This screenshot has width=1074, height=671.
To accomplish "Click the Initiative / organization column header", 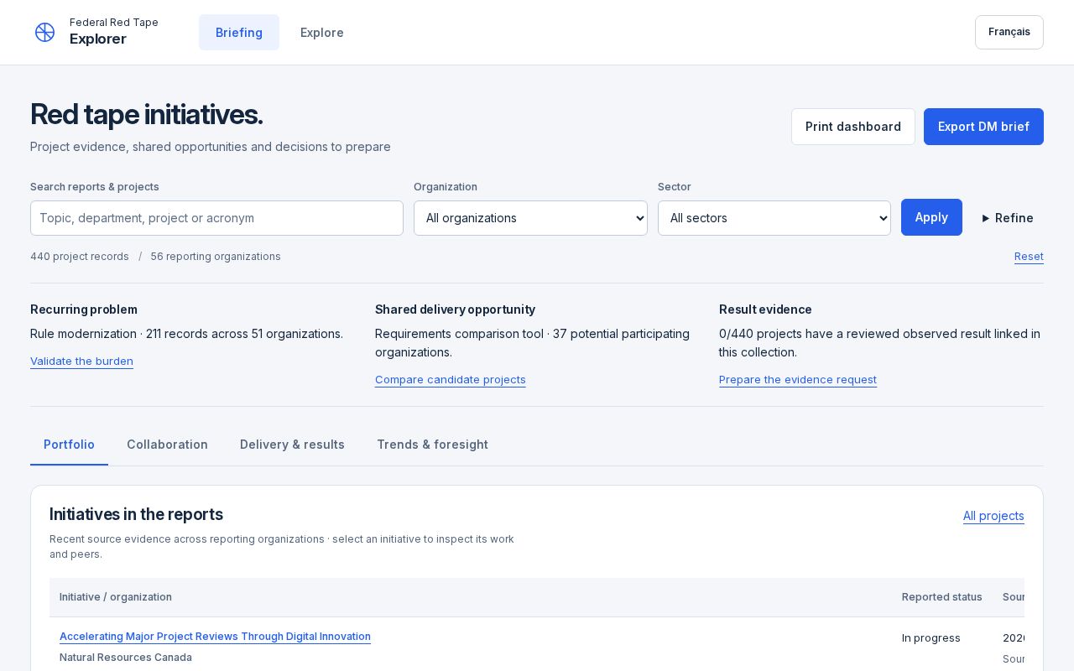I will 116,597.
